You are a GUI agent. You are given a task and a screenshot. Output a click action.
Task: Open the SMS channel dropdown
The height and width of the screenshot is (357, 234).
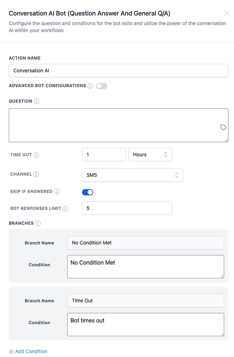[x=132, y=175]
